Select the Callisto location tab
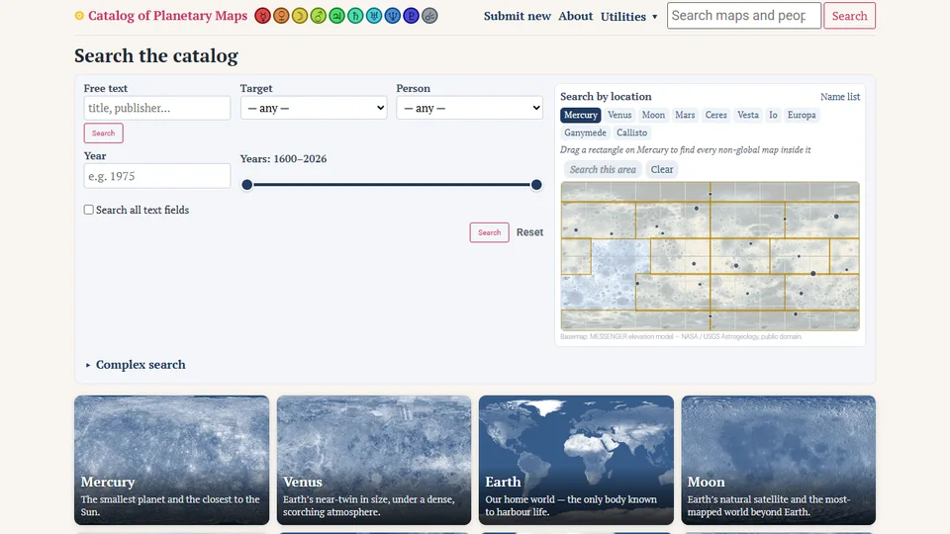950x534 pixels. tap(631, 133)
